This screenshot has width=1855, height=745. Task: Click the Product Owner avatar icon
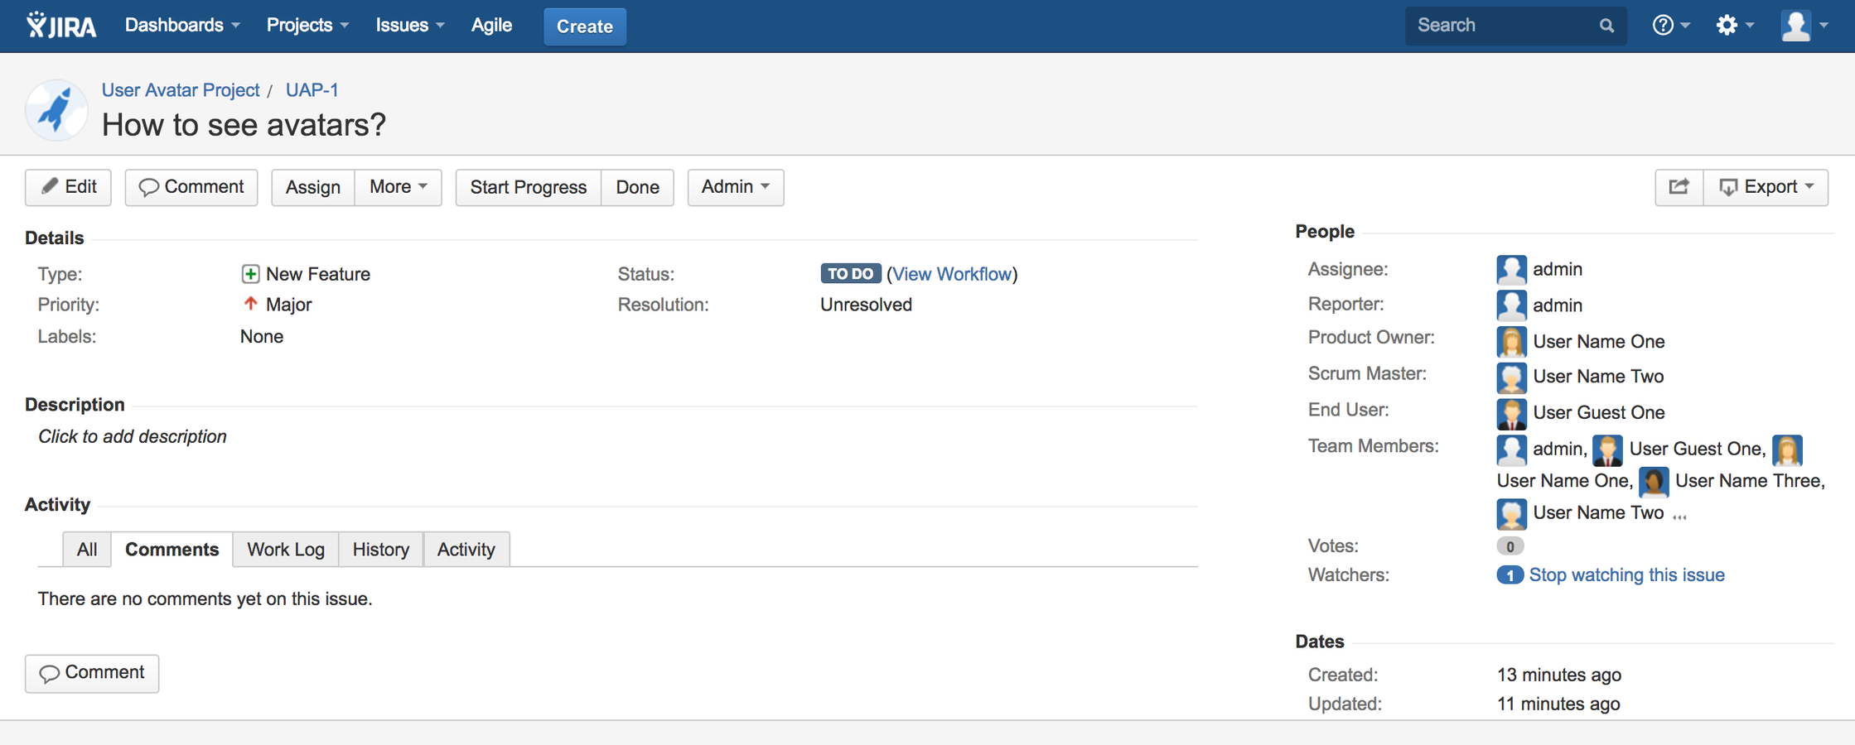(1511, 341)
